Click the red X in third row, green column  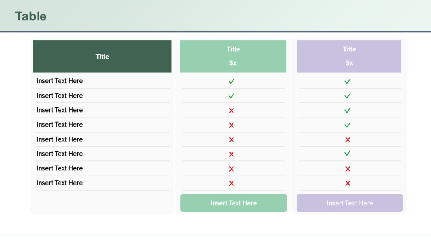click(x=231, y=110)
